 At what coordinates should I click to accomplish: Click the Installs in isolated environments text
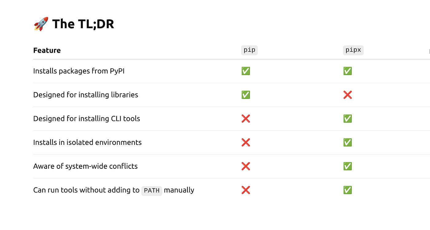coord(88,142)
